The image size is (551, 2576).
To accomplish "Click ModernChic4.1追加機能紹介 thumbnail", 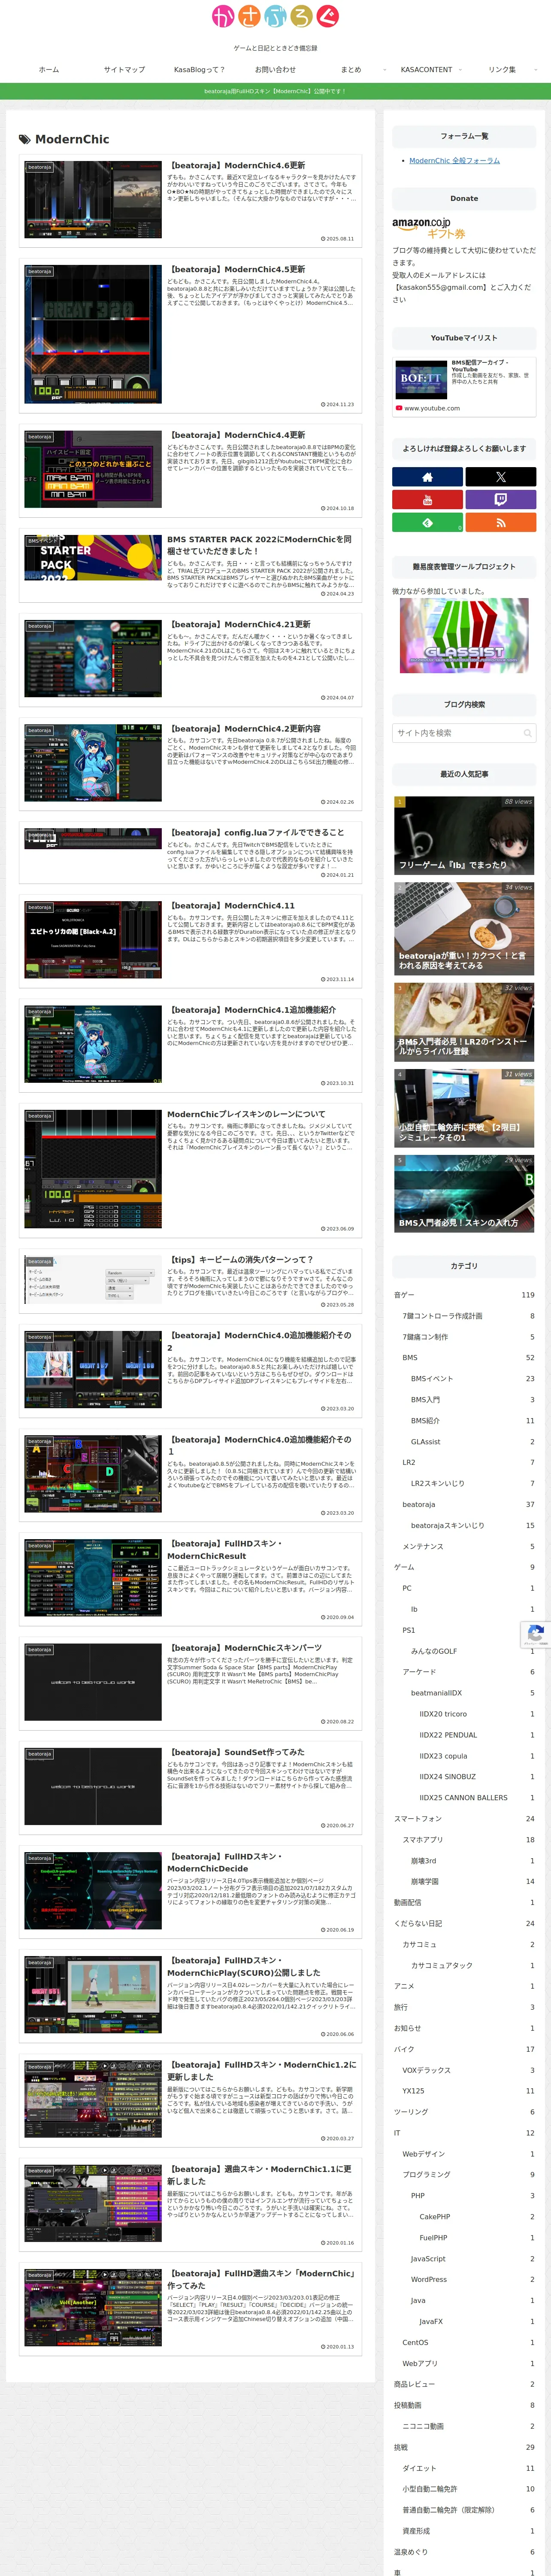I will (93, 1044).
